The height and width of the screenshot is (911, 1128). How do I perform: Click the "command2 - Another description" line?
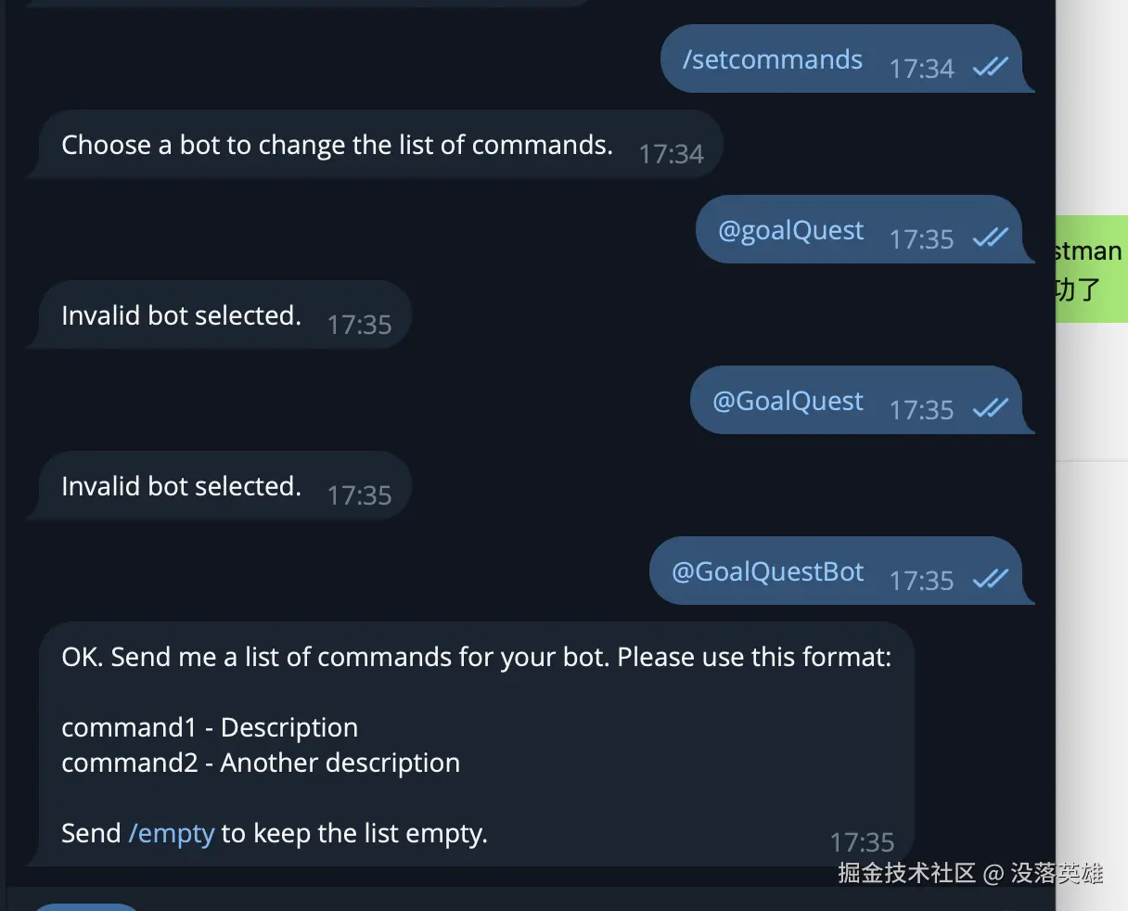click(x=261, y=763)
